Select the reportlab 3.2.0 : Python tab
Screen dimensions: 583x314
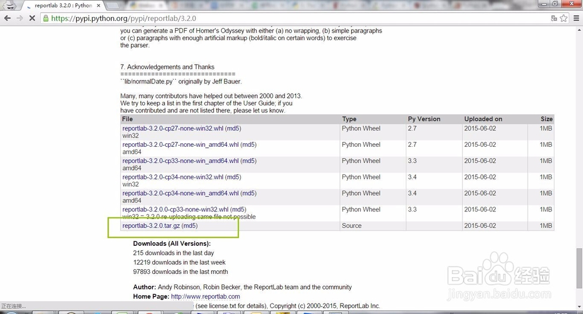click(62, 6)
